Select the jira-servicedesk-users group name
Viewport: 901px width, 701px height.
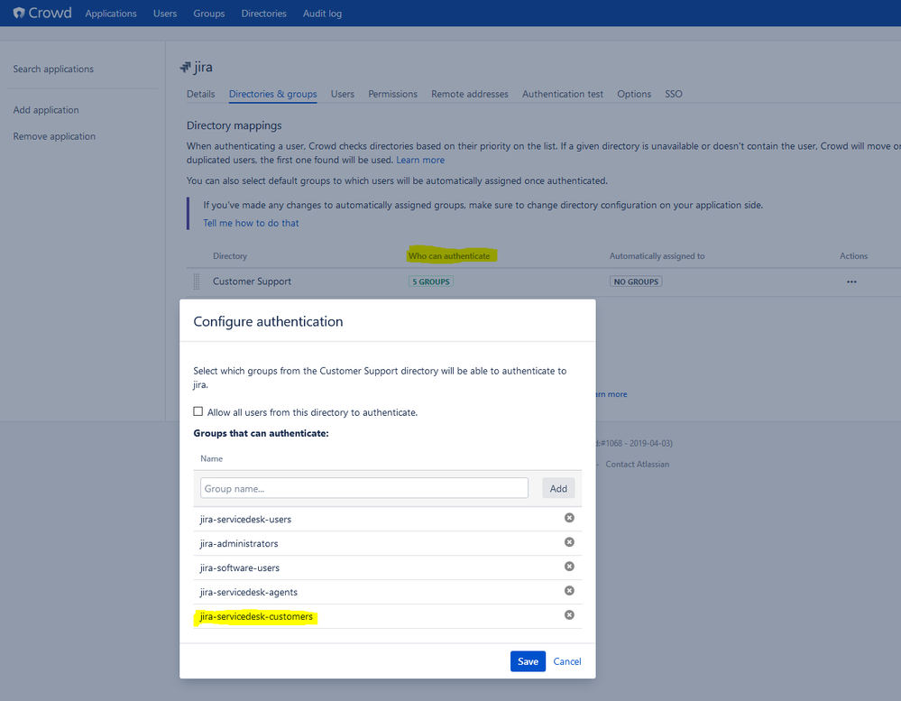[x=245, y=520]
